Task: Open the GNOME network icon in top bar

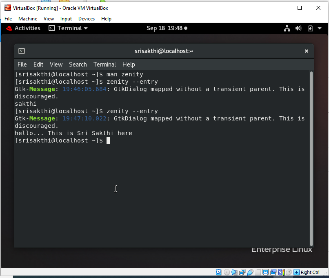Action: [x=287, y=28]
